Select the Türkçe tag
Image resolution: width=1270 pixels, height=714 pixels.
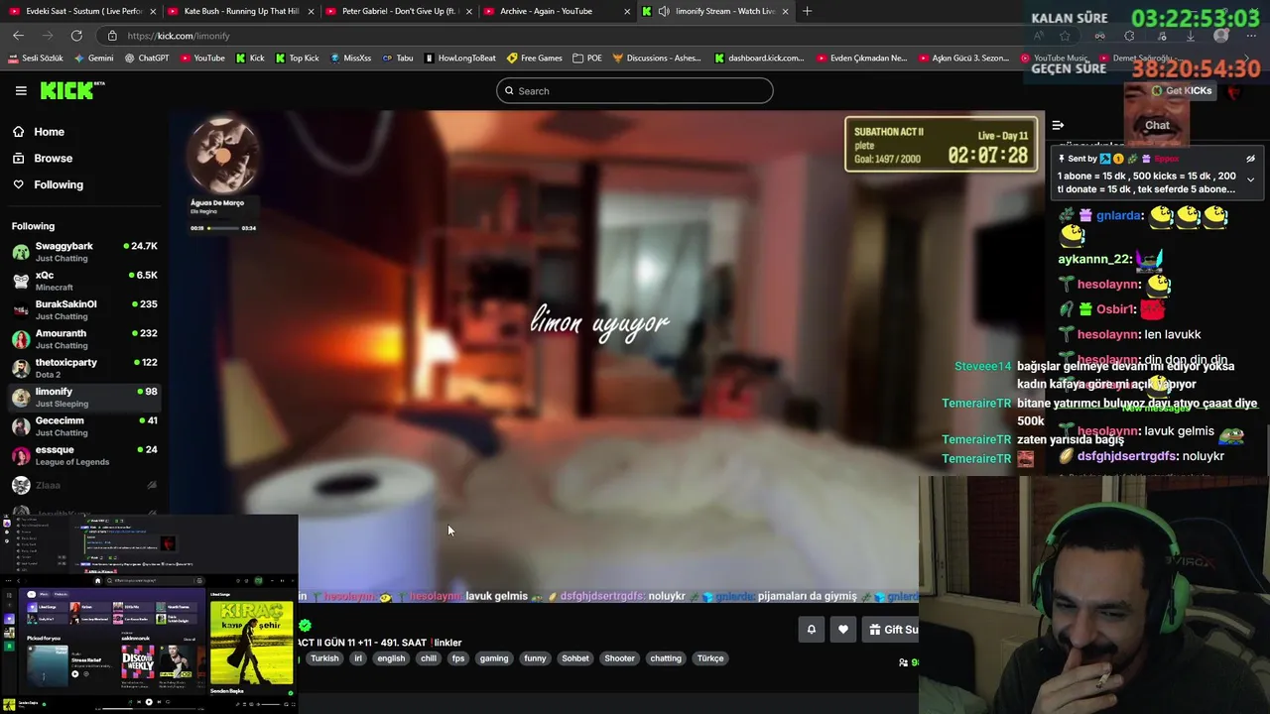point(710,658)
